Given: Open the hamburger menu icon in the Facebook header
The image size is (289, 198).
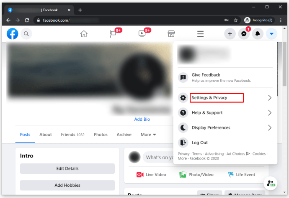Looking at the screenshot, I should 200,34.
